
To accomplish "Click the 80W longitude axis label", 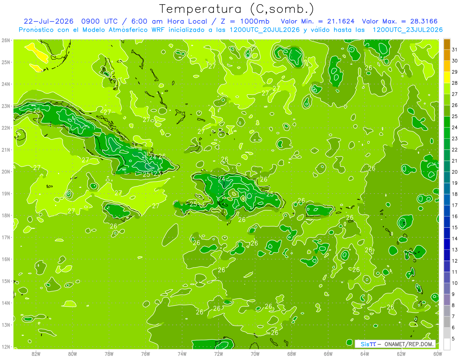I will tap(72, 353).
